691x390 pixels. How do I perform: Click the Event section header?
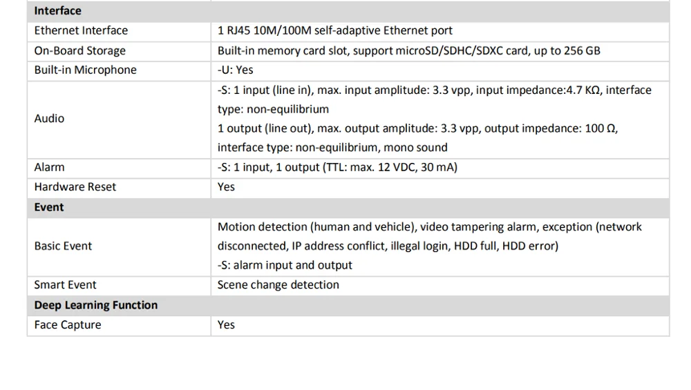[x=48, y=207]
